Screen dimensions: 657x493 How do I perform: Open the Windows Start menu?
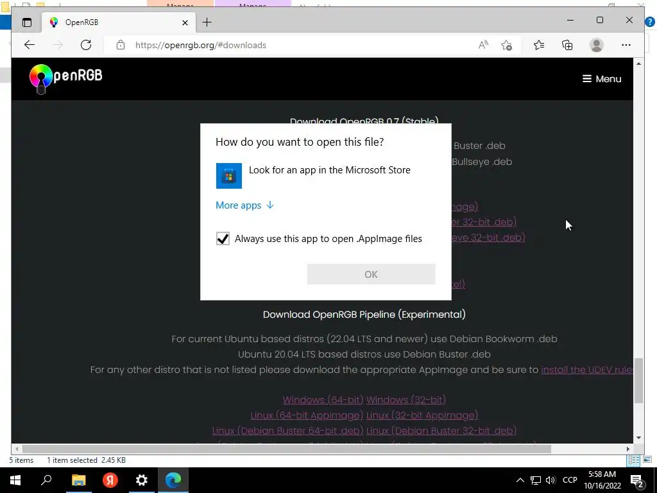(15, 480)
